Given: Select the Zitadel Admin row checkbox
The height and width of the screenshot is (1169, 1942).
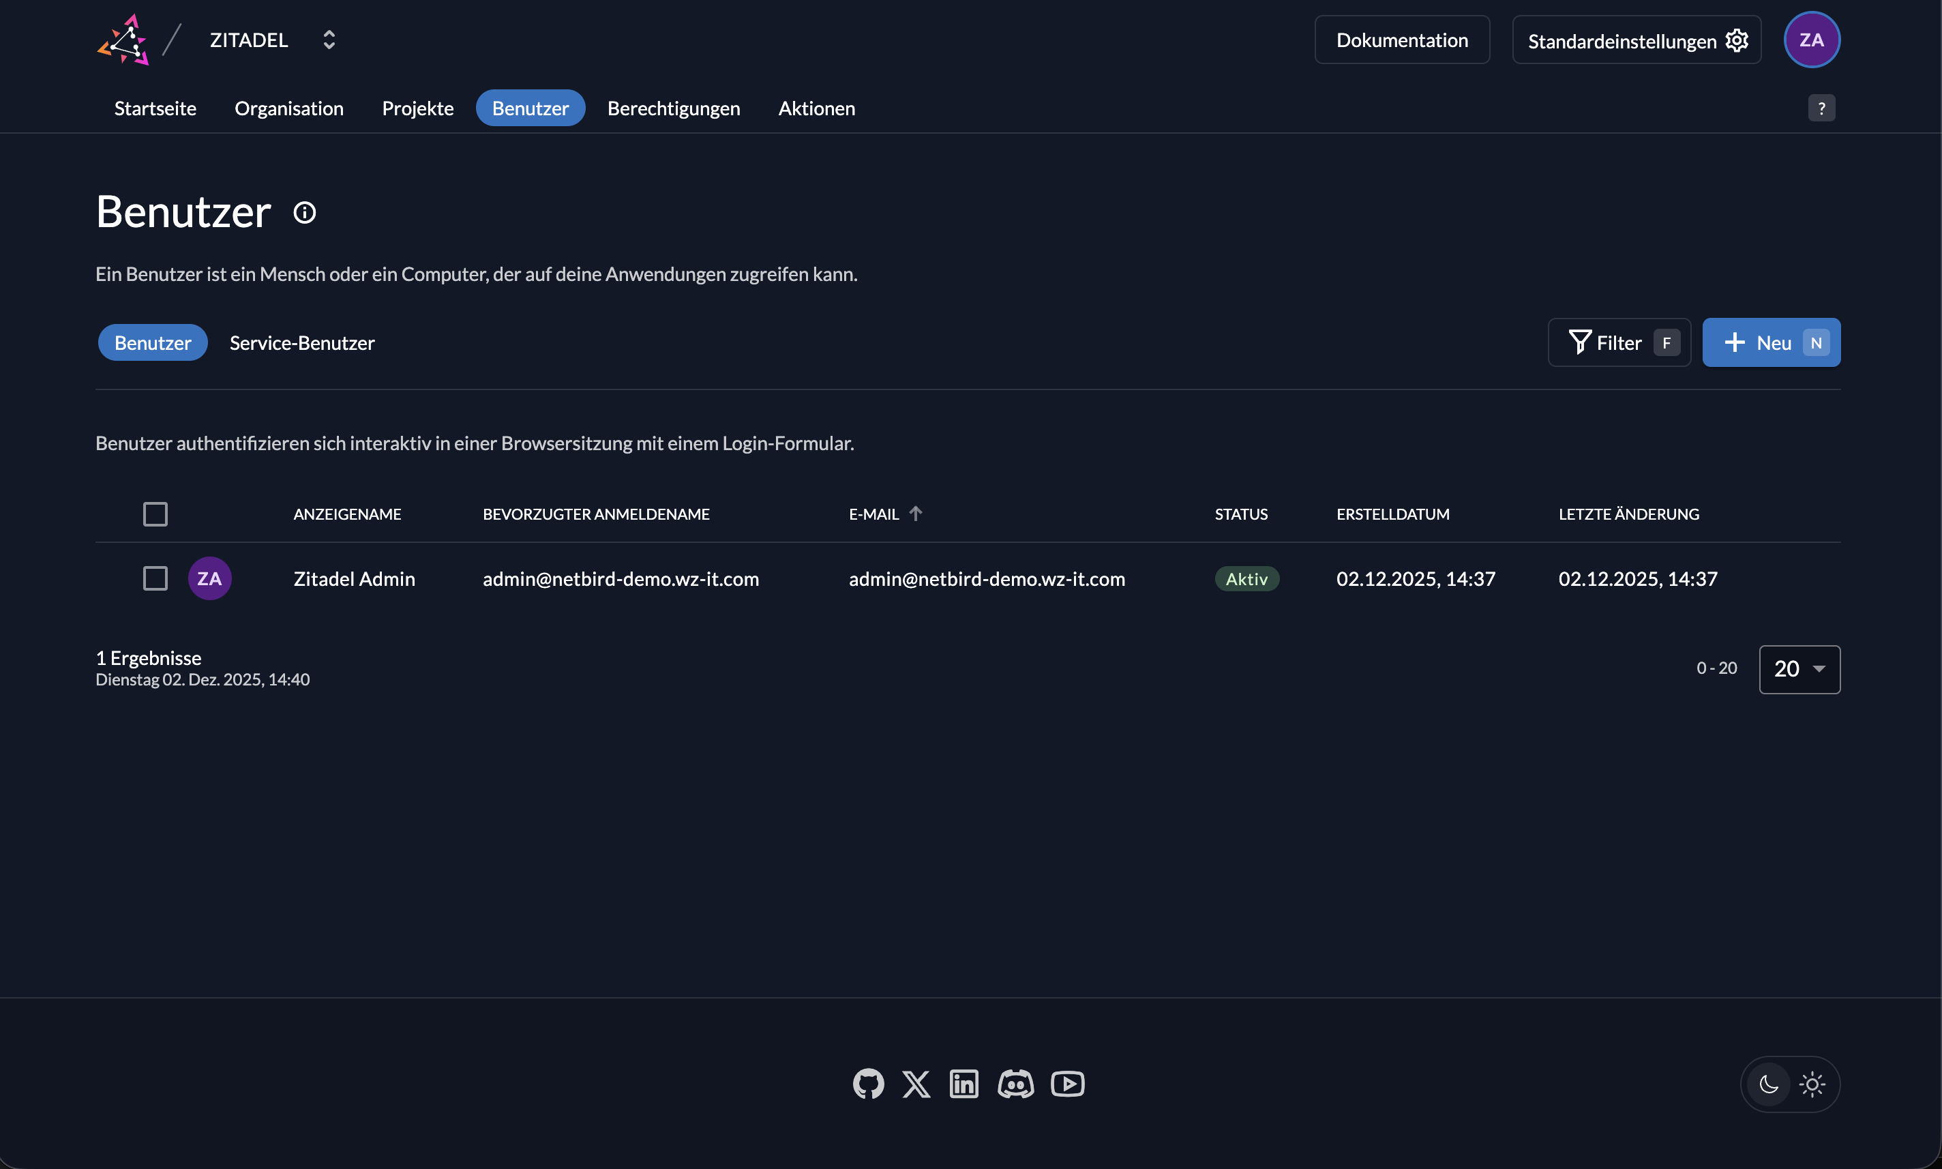Looking at the screenshot, I should (x=155, y=578).
